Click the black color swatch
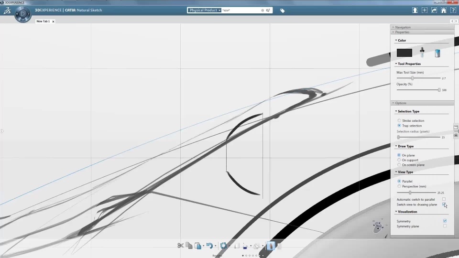This screenshot has height=258, width=459. 404,53
